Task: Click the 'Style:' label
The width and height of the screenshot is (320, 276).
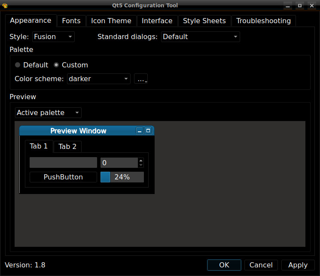Action: tap(19, 37)
